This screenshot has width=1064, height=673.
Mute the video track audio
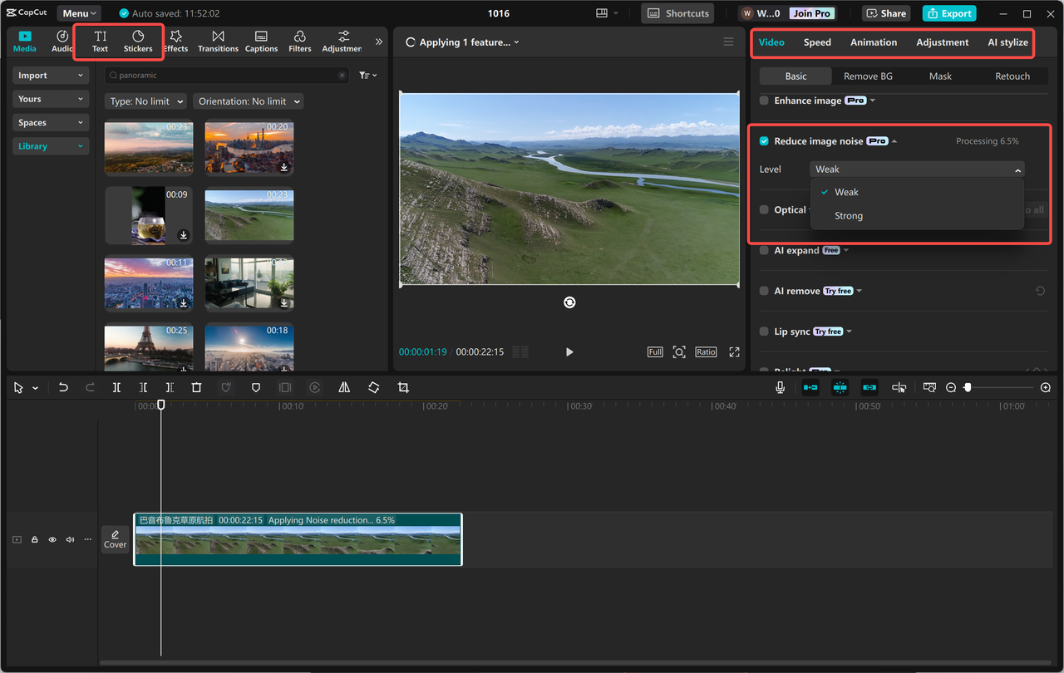[70, 539]
